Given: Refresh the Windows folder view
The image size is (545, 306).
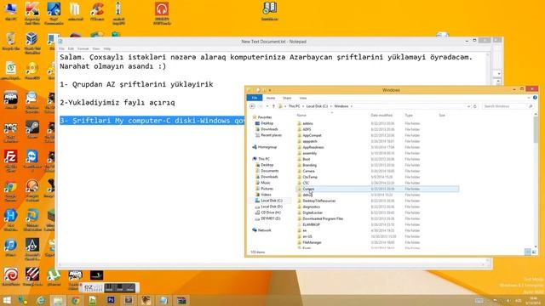Looking at the screenshot, I should pyautogui.click(x=475, y=106).
